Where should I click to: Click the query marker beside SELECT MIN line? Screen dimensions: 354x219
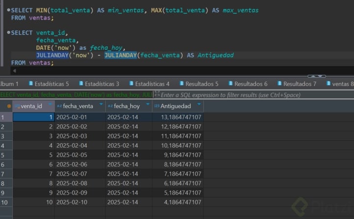tap(9, 10)
